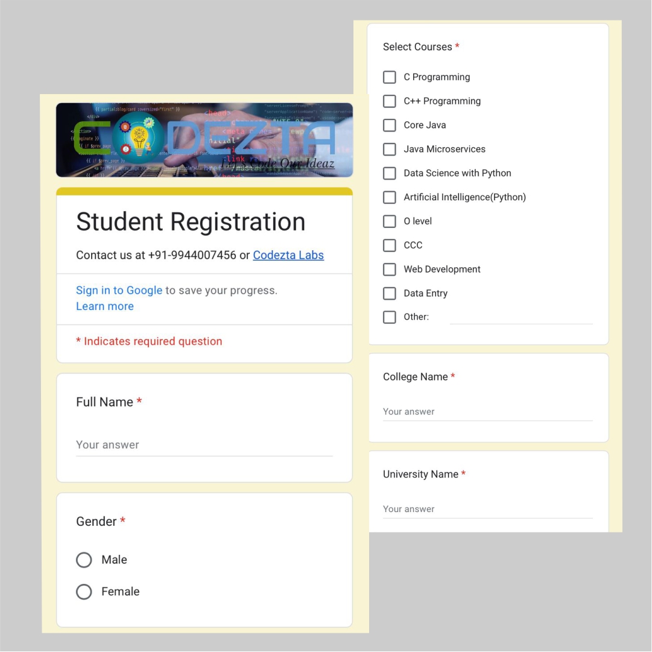This screenshot has width=652, height=652.
Task: Tick the C++ Programming checkbox
Action: pos(389,101)
